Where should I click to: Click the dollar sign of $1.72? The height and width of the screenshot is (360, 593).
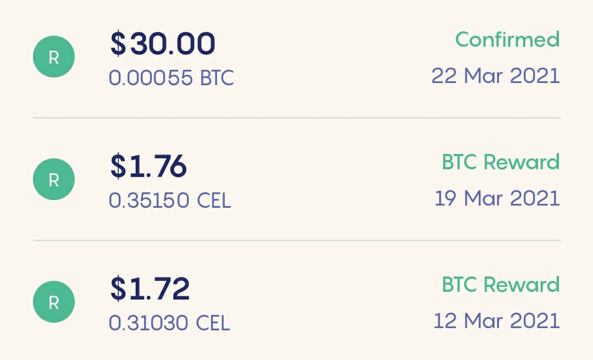pyautogui.click(x=118, y=289)
